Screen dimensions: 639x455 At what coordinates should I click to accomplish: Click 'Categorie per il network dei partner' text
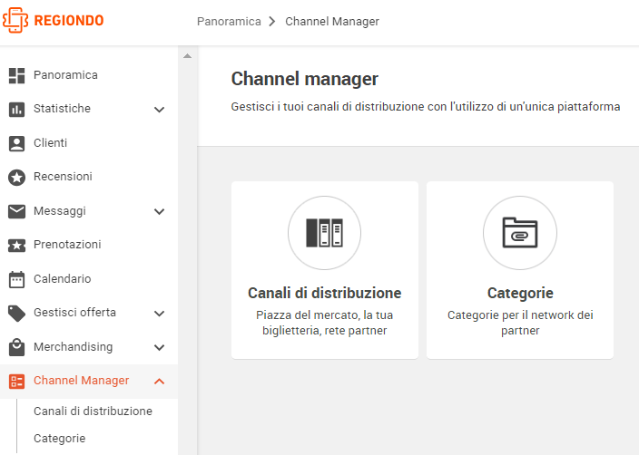click(520, 323)
